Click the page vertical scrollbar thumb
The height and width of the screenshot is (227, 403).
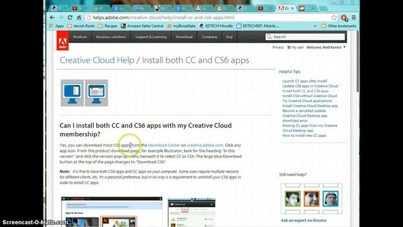[358, 61]
